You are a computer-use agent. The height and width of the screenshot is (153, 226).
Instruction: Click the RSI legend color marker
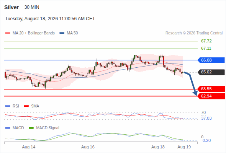tap(8, 106)
